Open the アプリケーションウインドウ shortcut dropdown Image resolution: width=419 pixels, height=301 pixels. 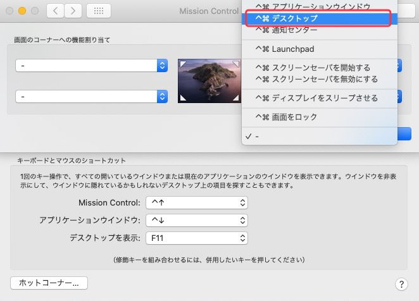click(197, 220)
